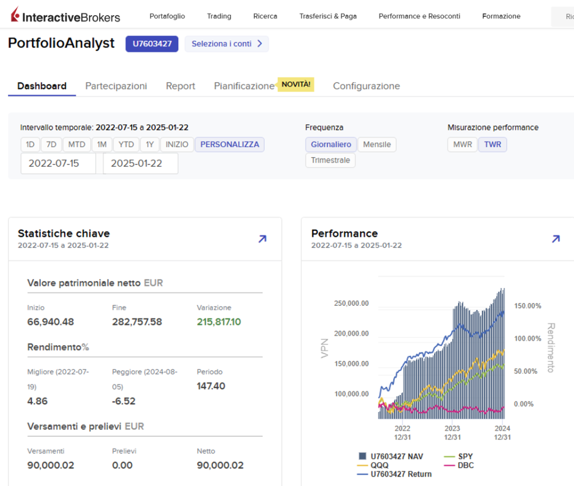Open the Trading menu
574x486 pixels.
219,16
